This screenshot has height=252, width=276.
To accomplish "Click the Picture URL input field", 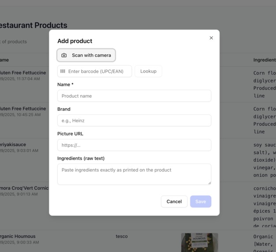I will [x=134, y=145].
